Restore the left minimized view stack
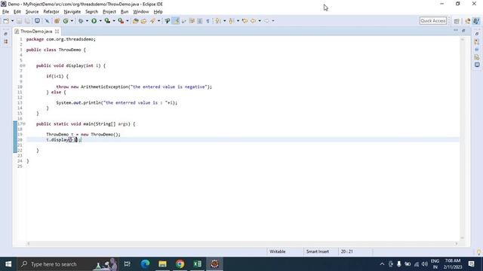This screenshot has width=483, height=271. pos(6,34)
